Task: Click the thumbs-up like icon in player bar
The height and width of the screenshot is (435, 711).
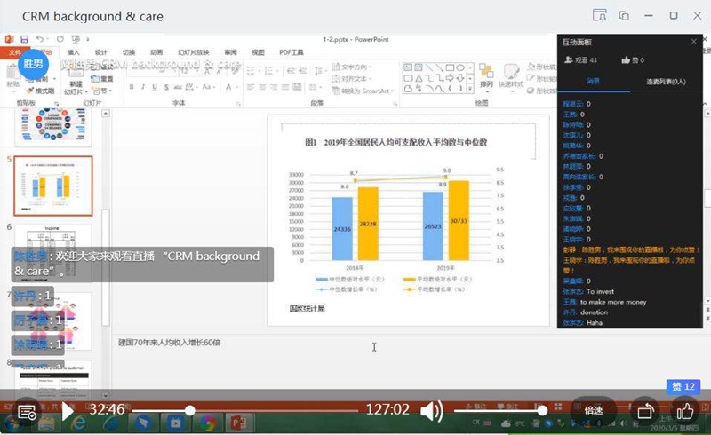Action: (x=685, y=411)
